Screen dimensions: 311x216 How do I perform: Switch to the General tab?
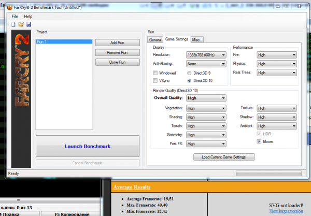(155, 39)
